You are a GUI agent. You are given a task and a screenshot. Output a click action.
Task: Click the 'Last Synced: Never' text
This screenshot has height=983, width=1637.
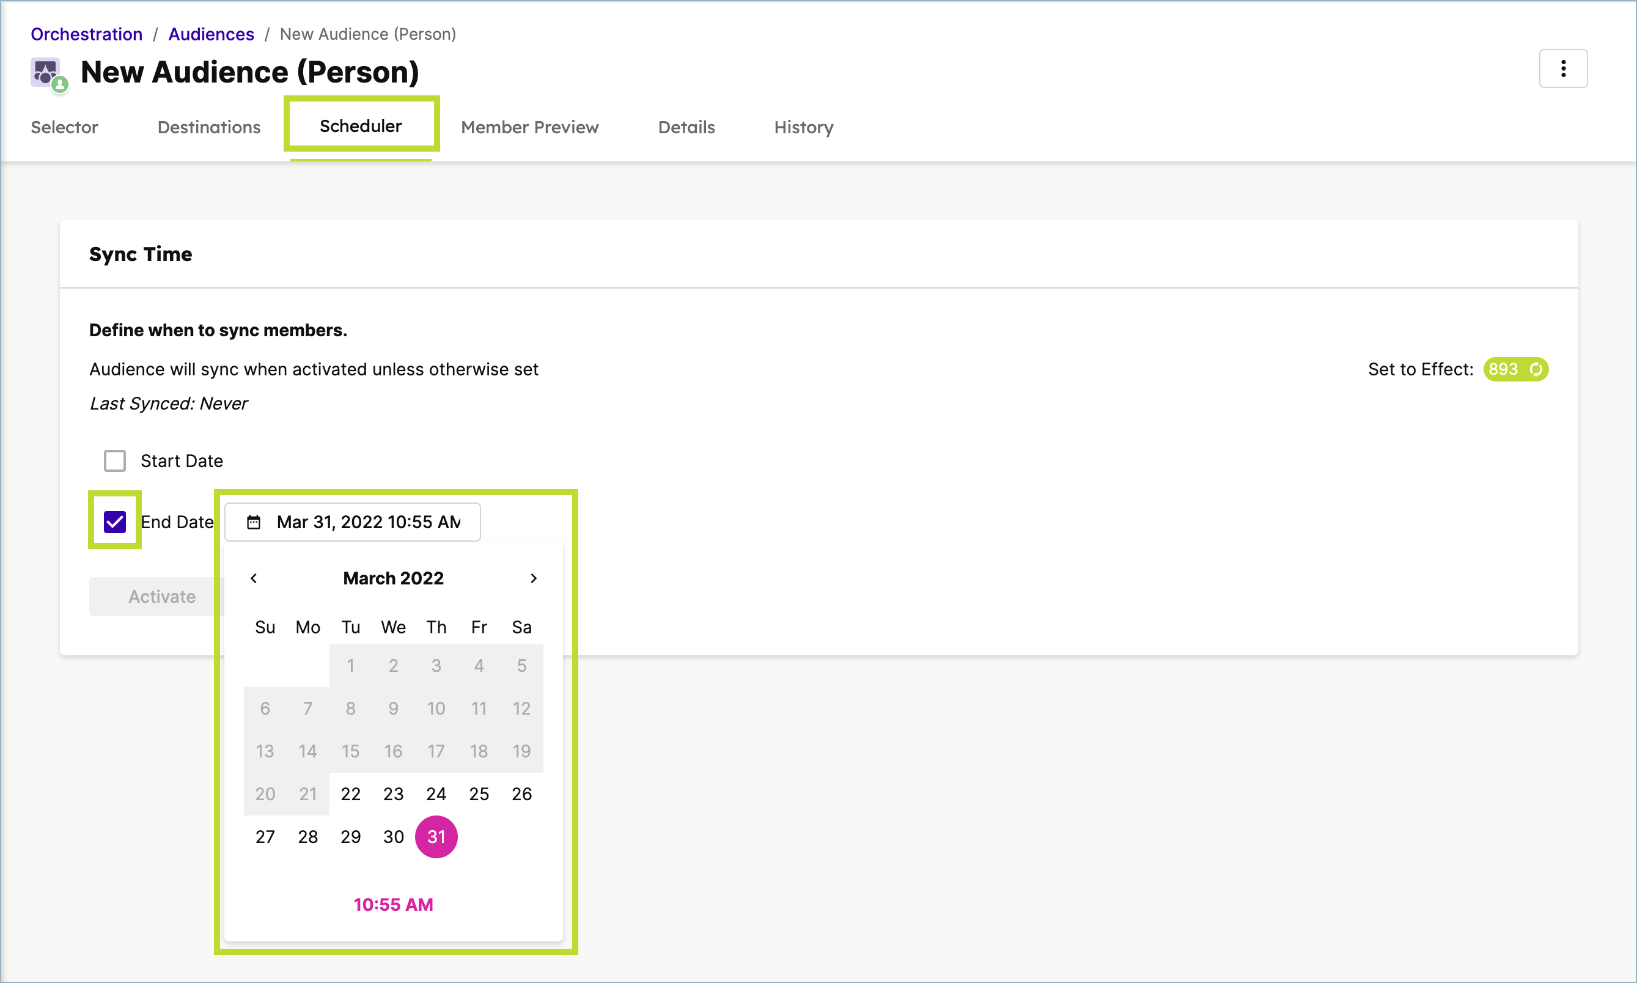coord(168,403)
